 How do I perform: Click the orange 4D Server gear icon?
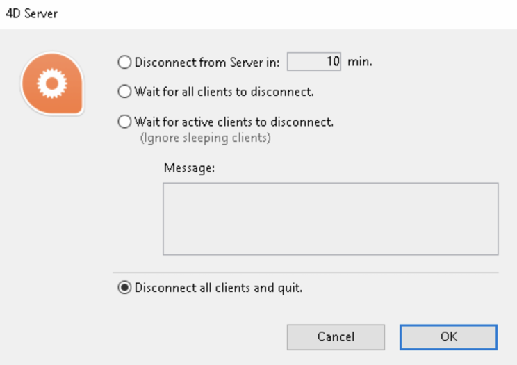[53, 84]
